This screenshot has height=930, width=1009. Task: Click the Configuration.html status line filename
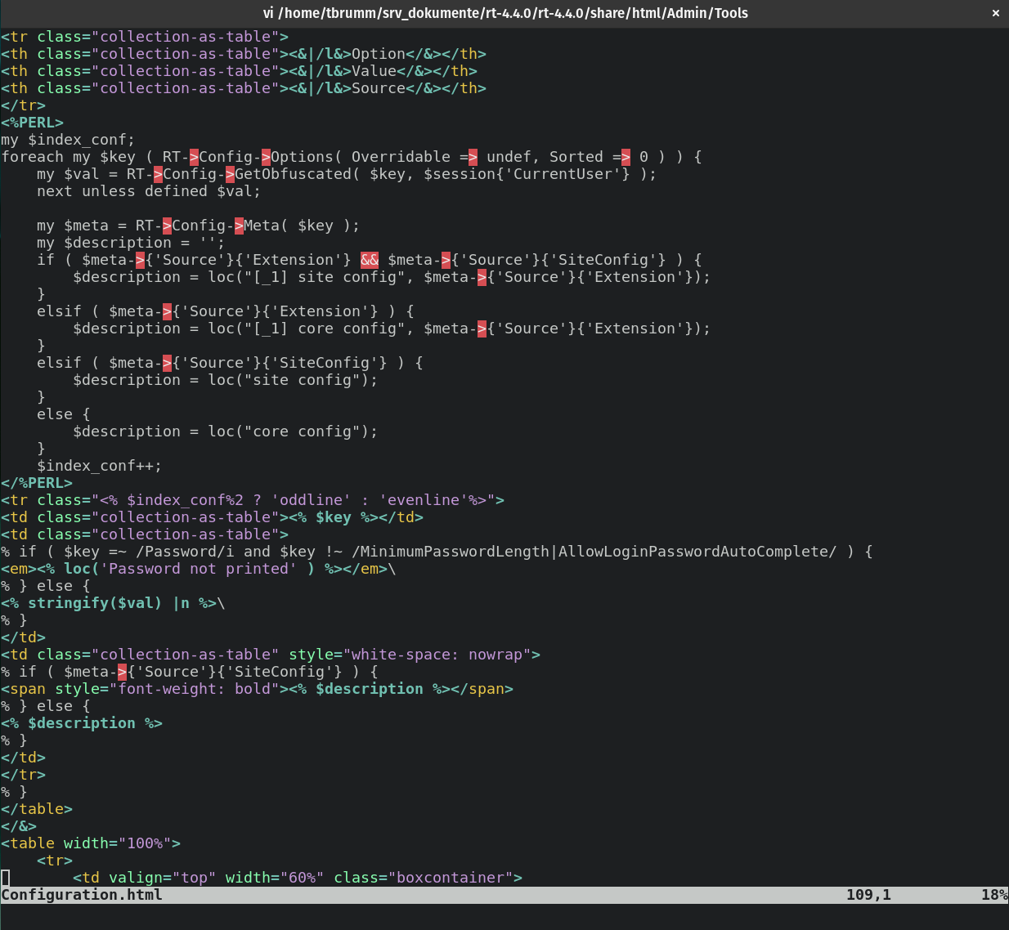82,895
